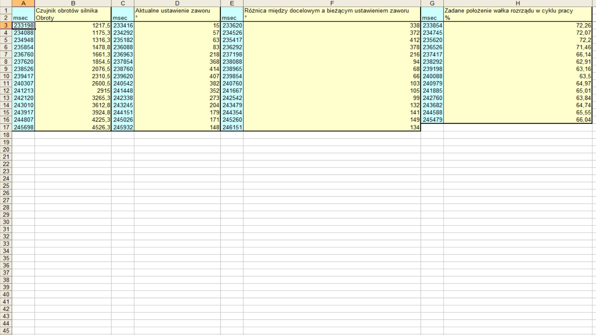Select cell containing 412
Viewport: 596px width, 335px height.
tap(332, 40)
